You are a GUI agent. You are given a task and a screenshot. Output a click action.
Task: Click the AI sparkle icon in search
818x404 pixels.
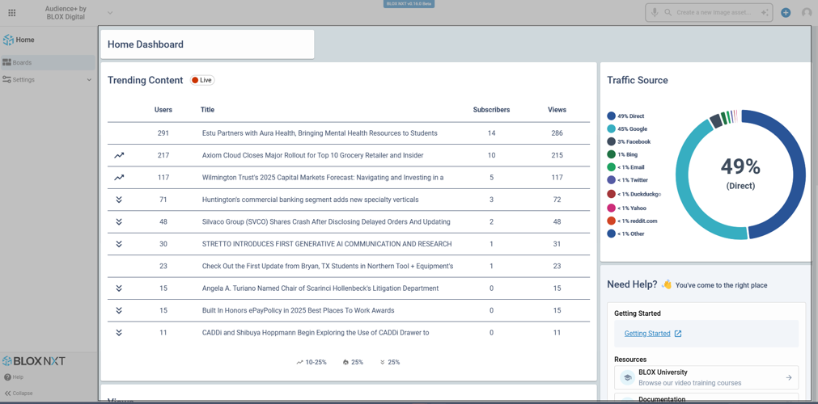click(x=765, y=13)
